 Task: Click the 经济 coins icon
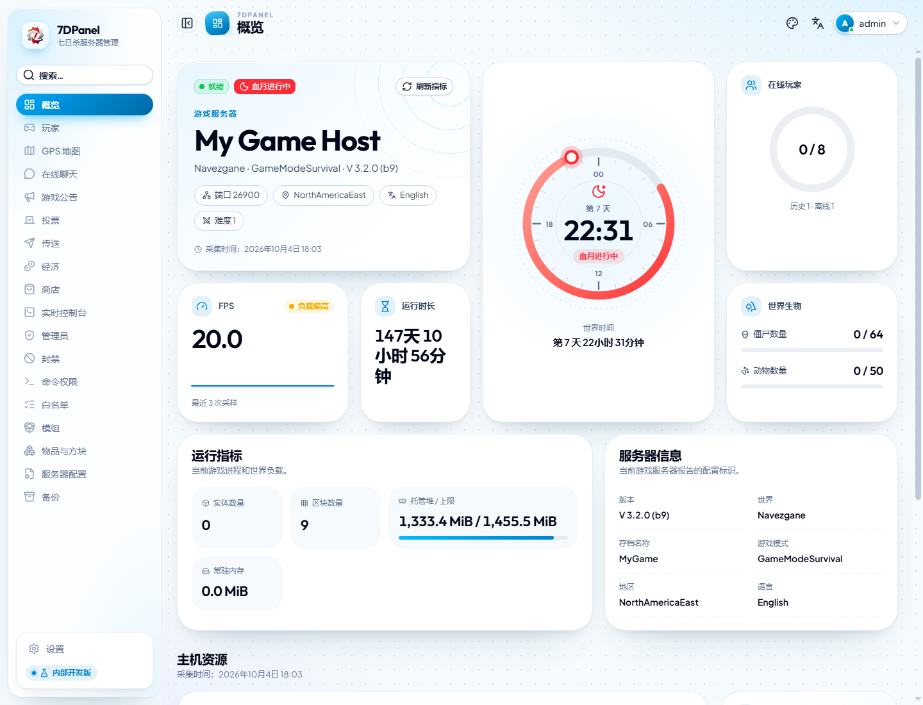coord(29,266)
